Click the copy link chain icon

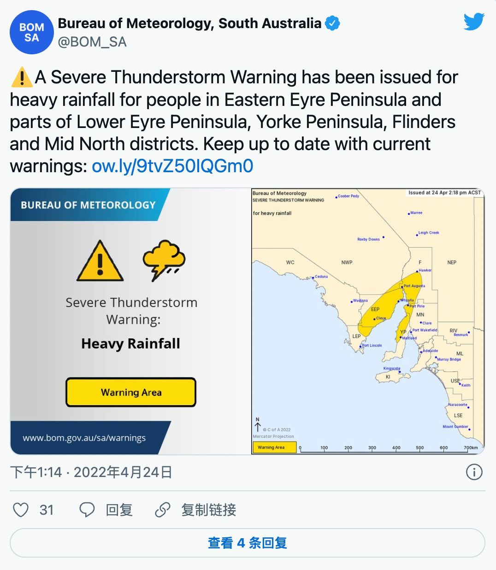(162, 510)
